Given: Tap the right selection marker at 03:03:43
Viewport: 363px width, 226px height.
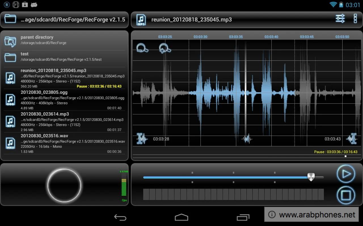Looking at the screenshot, I should pos(353,139).
